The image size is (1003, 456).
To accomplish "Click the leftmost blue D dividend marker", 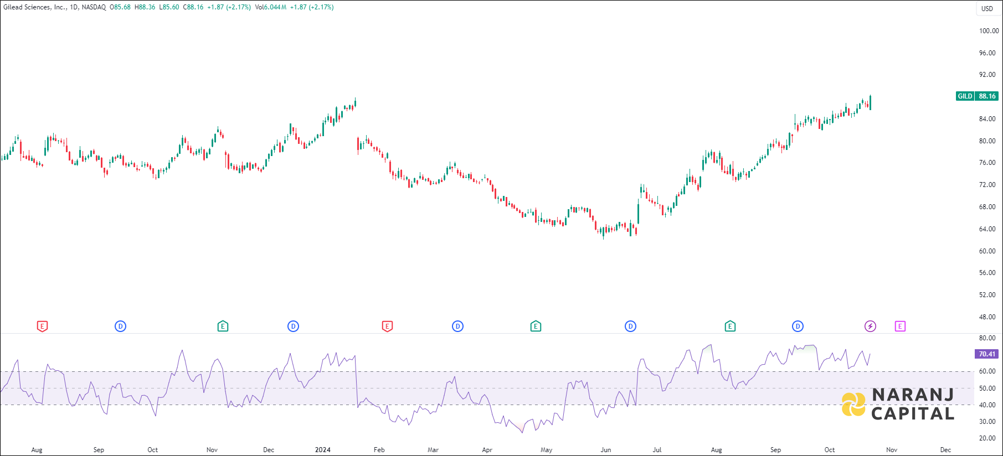I will click(x=120, y=327).
